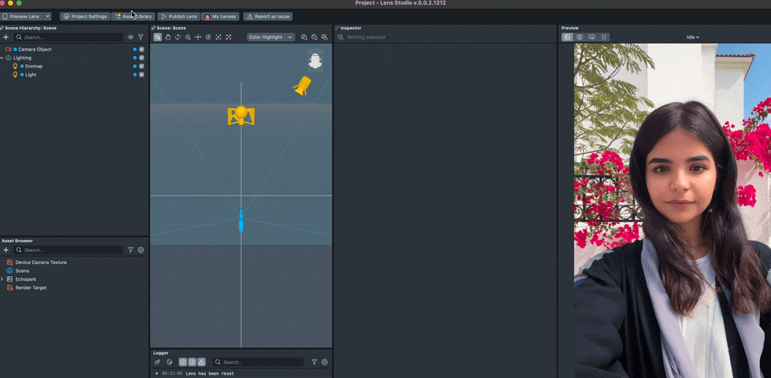771x378 pixels.
Task: Open My Lenses from the top toolbar
Action: tap(220, 16)
